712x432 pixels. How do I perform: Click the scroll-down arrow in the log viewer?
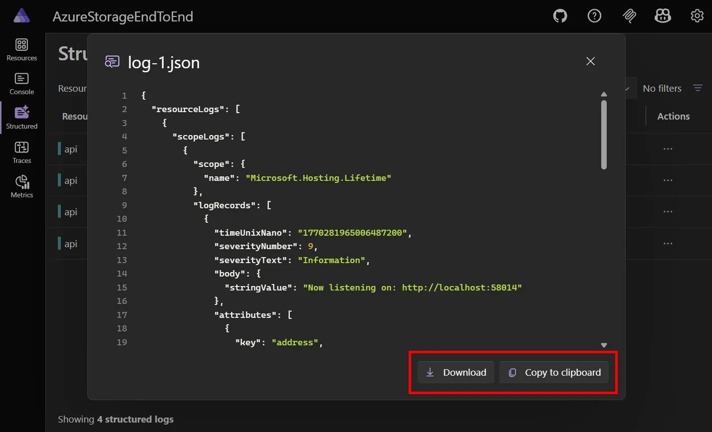pyautogui.click(x=604, y=344)
